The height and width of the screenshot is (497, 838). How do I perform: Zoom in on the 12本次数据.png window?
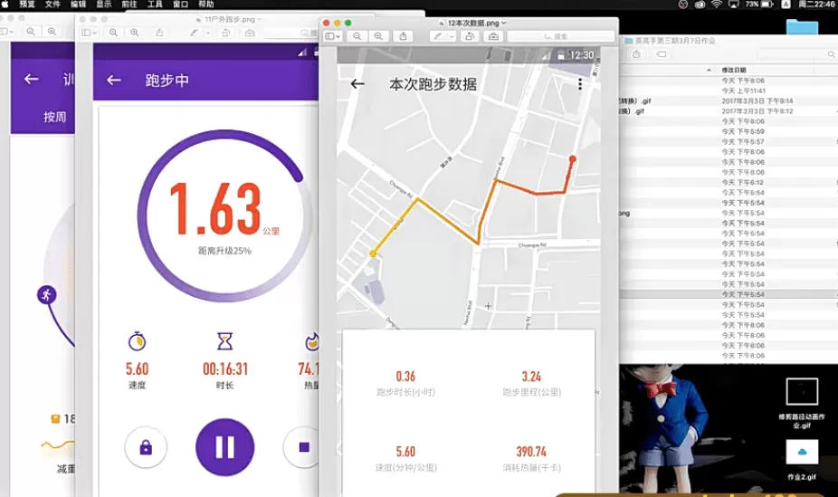378,36
